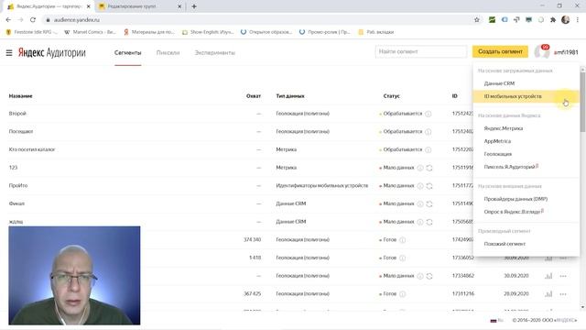Switch to the Эксперименты tab

(x=215, y=53)
